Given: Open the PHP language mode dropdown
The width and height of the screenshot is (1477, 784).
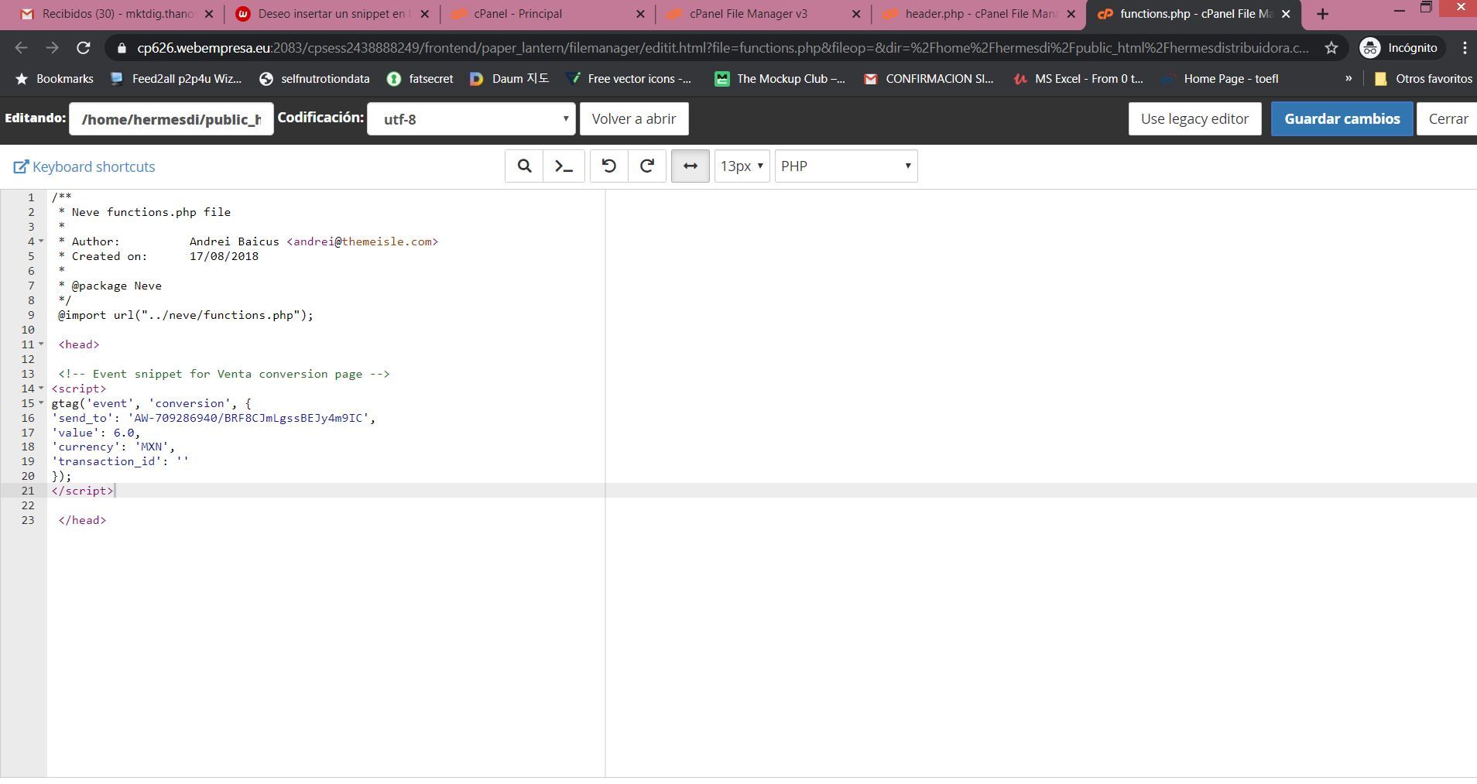Looking at the screenshot, I should pyautogui.click(x=846, y=166).
